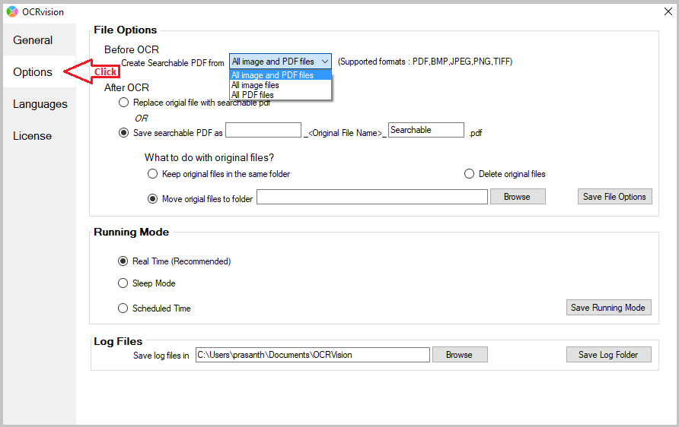This screenshot has width=679, height=427.
Task: Focus the filename prefix input field
Action: point(263,130)
